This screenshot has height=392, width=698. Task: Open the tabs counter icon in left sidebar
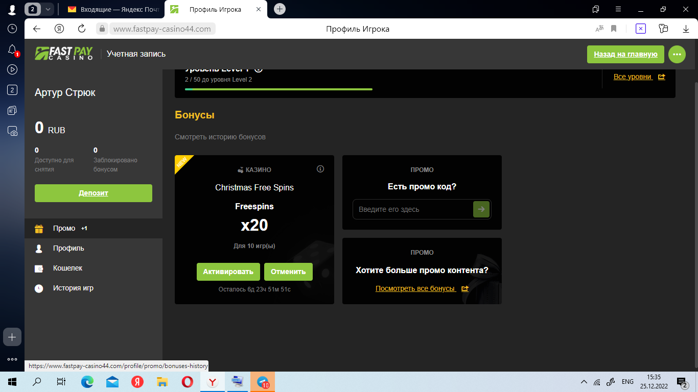(12, 90)
